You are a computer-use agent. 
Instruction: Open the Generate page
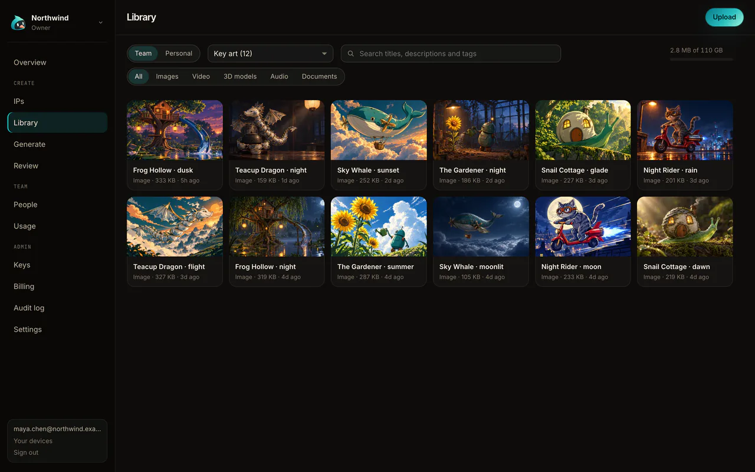point(57,145)
